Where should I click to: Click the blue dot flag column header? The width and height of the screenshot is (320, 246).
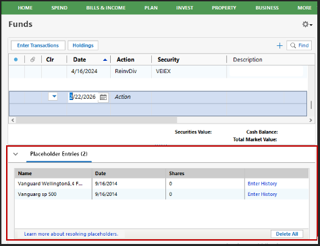[16, 59]
